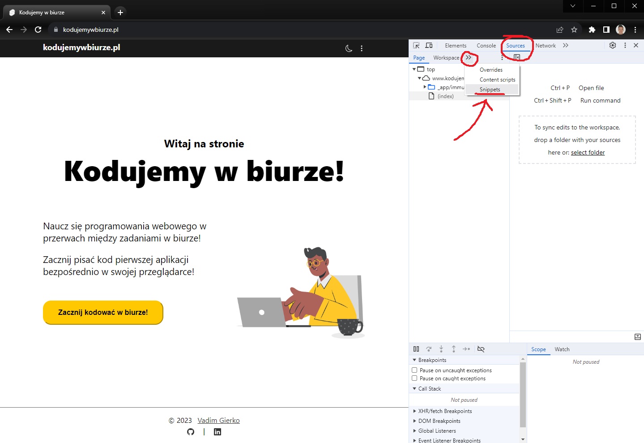
Task: Select the Page navigator tab
Action: coord(419,58)
